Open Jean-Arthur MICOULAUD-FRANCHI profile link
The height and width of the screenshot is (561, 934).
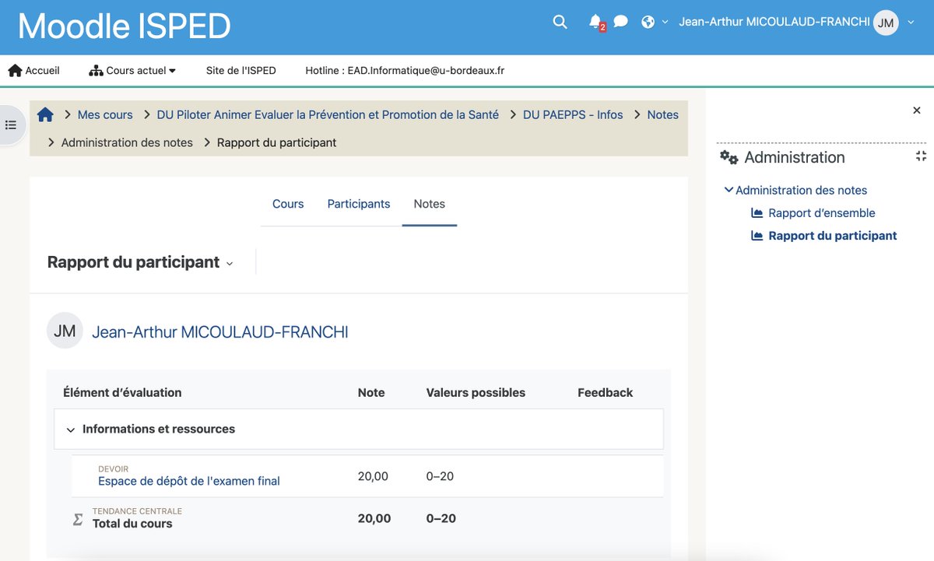[220, 332]
